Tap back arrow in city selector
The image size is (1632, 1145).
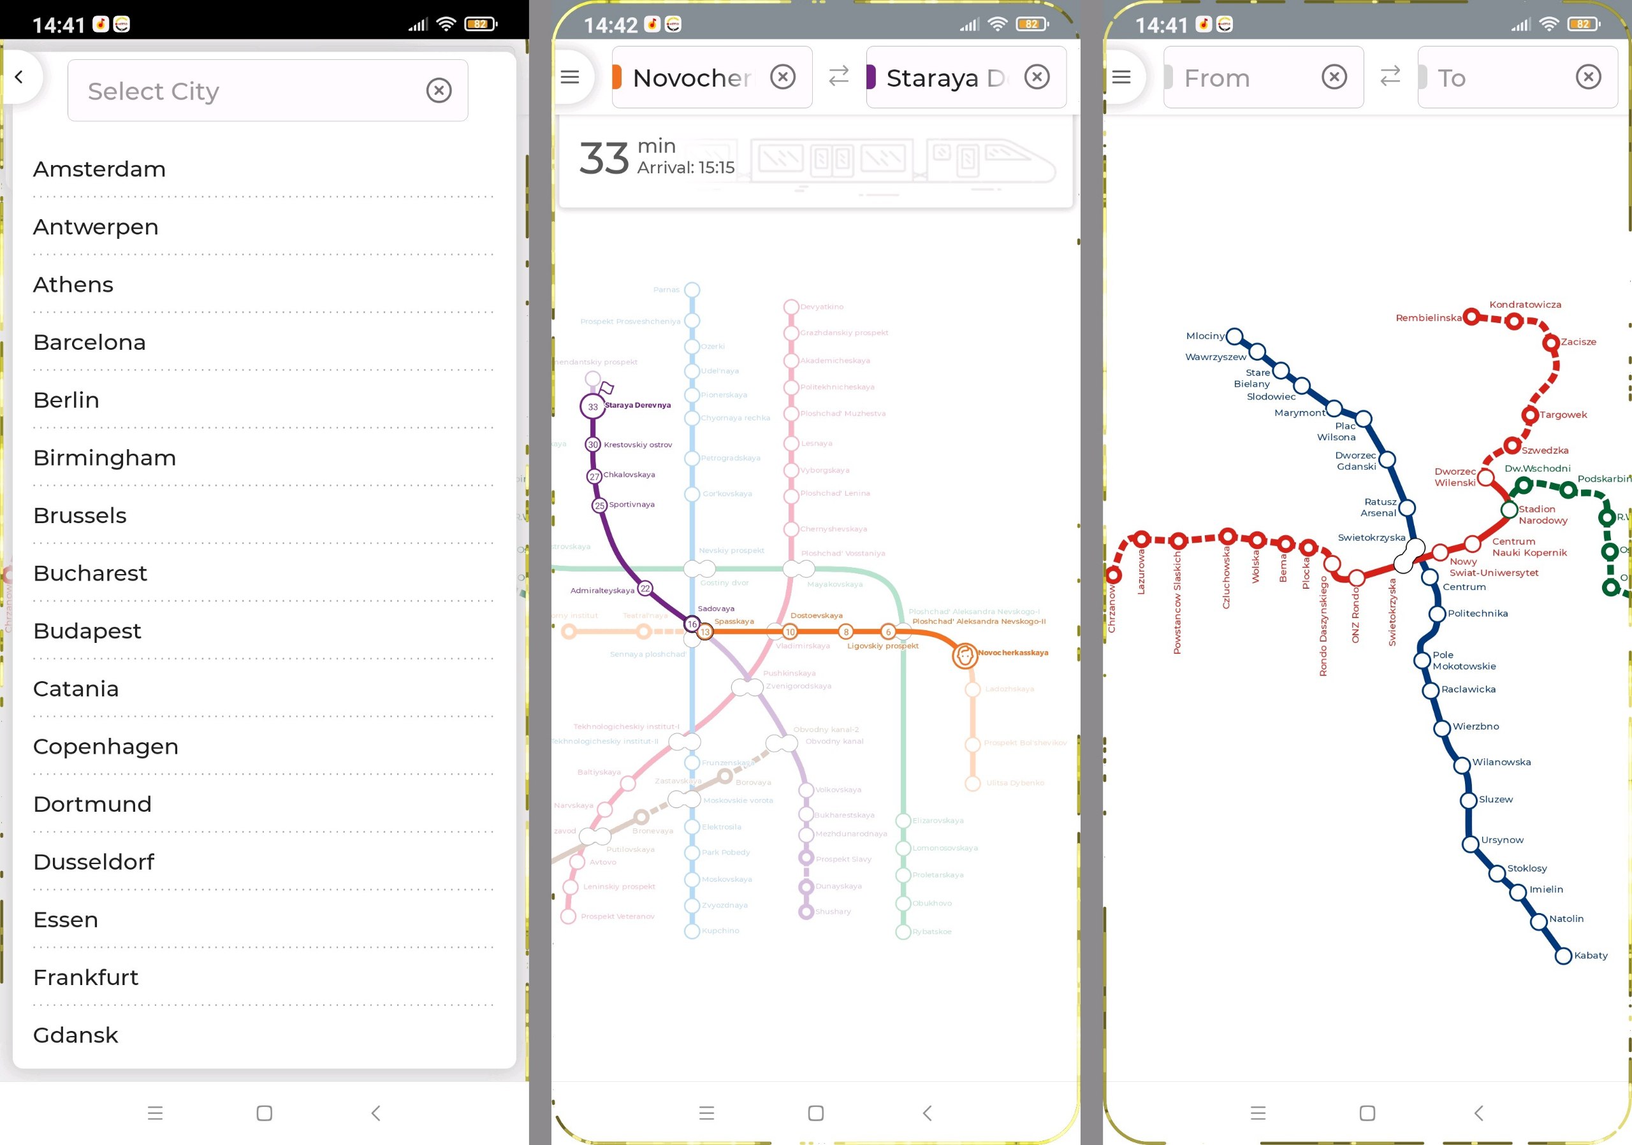(19, 76)
